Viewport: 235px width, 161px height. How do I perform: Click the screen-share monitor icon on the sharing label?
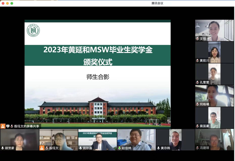tap(8, 126)
